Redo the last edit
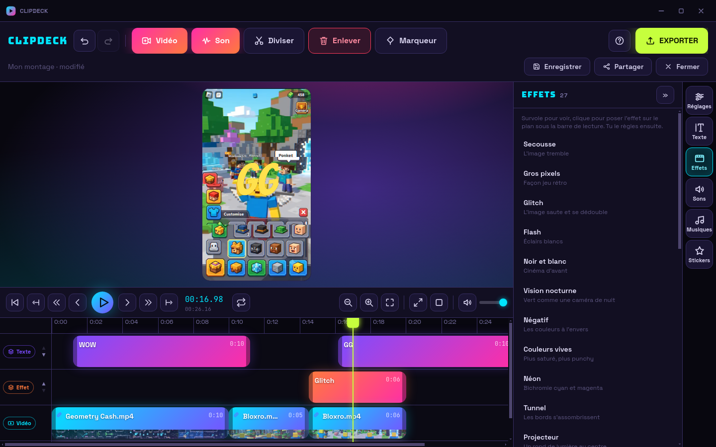This screenshot has height=447, width=716. (108, 41)
